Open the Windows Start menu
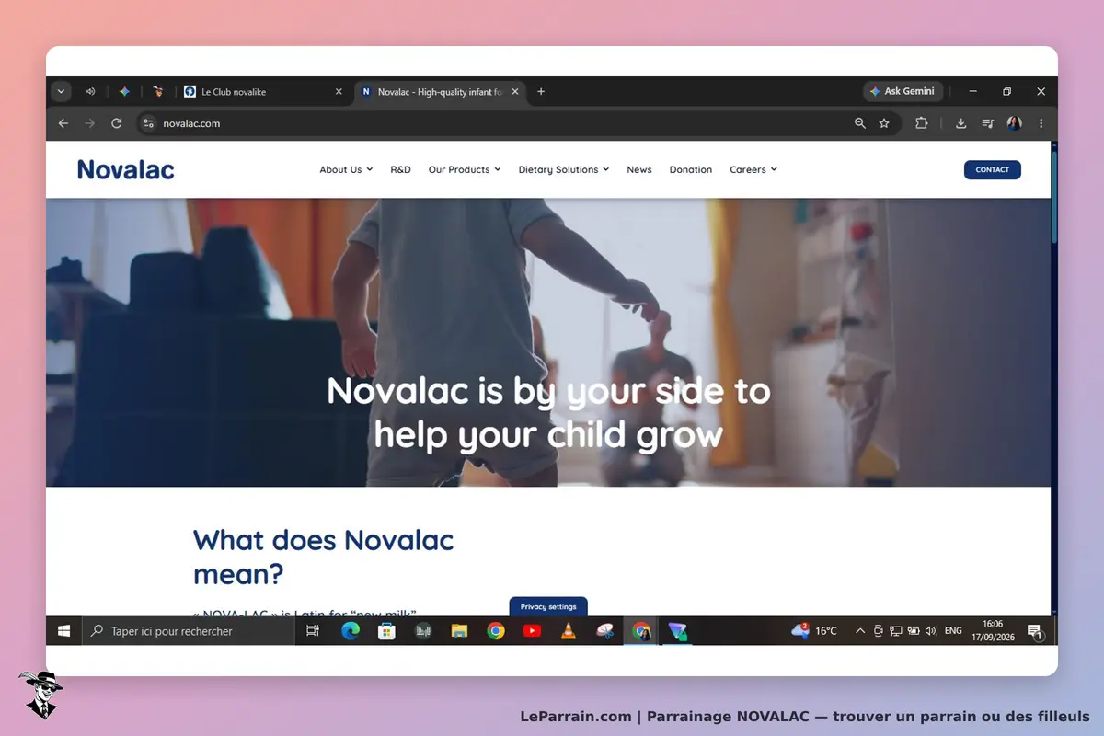This screenshot has height=736, width=1104. coord(64,631)
